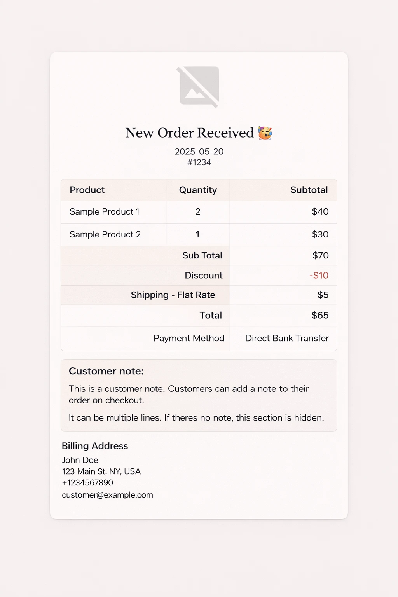Click Direct Bank Transfer payment method

287,339
